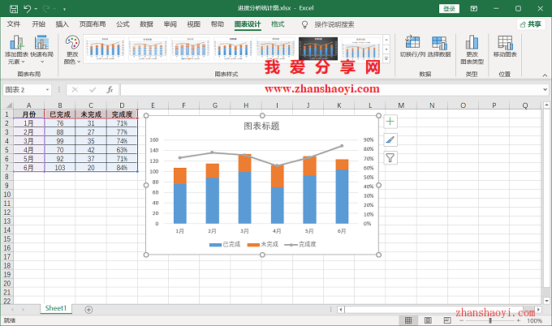
Task: Open the Undo history dropdown arrow
Action: point(36,9)
